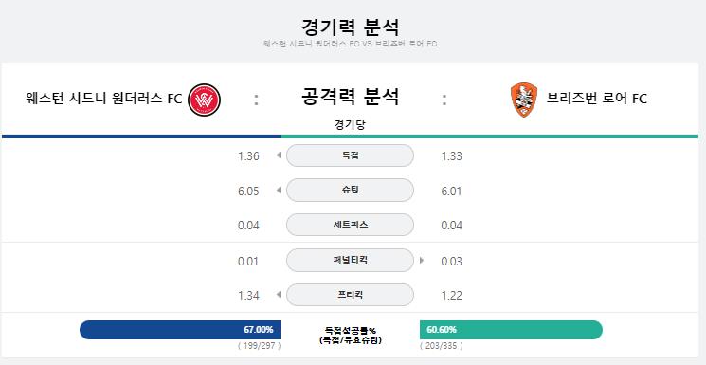The height and width of the screenshot is (365, 706).
Task: Click the left arrow beside 프리킥 pill
Action: pos(279,295)
